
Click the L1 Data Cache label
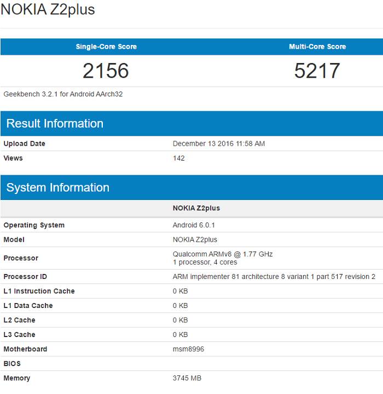[x=28, y=306]
